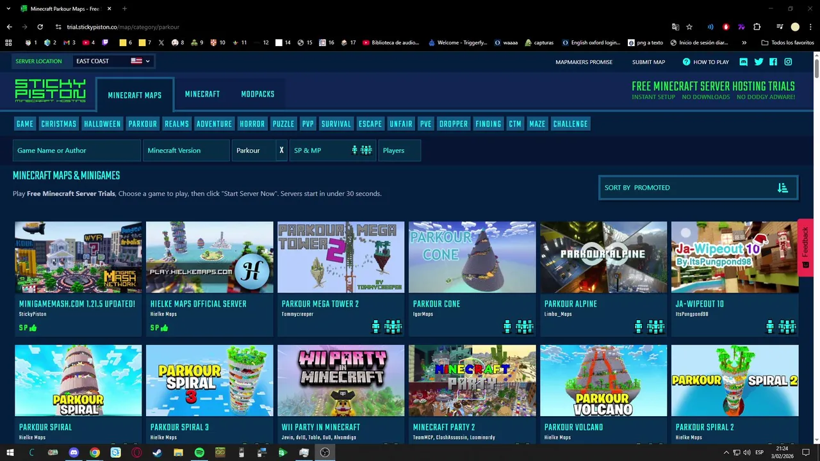Toggle the SP & MP player mode filter
The height and width of the screenshot is (461, 820).
pyautogui.click(x=332, y=150)
